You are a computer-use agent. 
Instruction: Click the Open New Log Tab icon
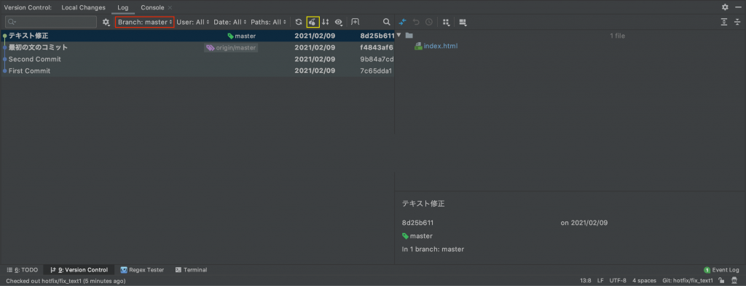[x=355, y=22]
